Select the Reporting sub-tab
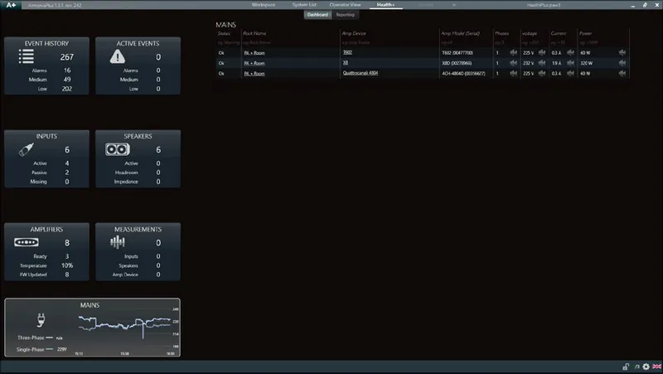The image size is (663, 374). (x=345, y=15)
